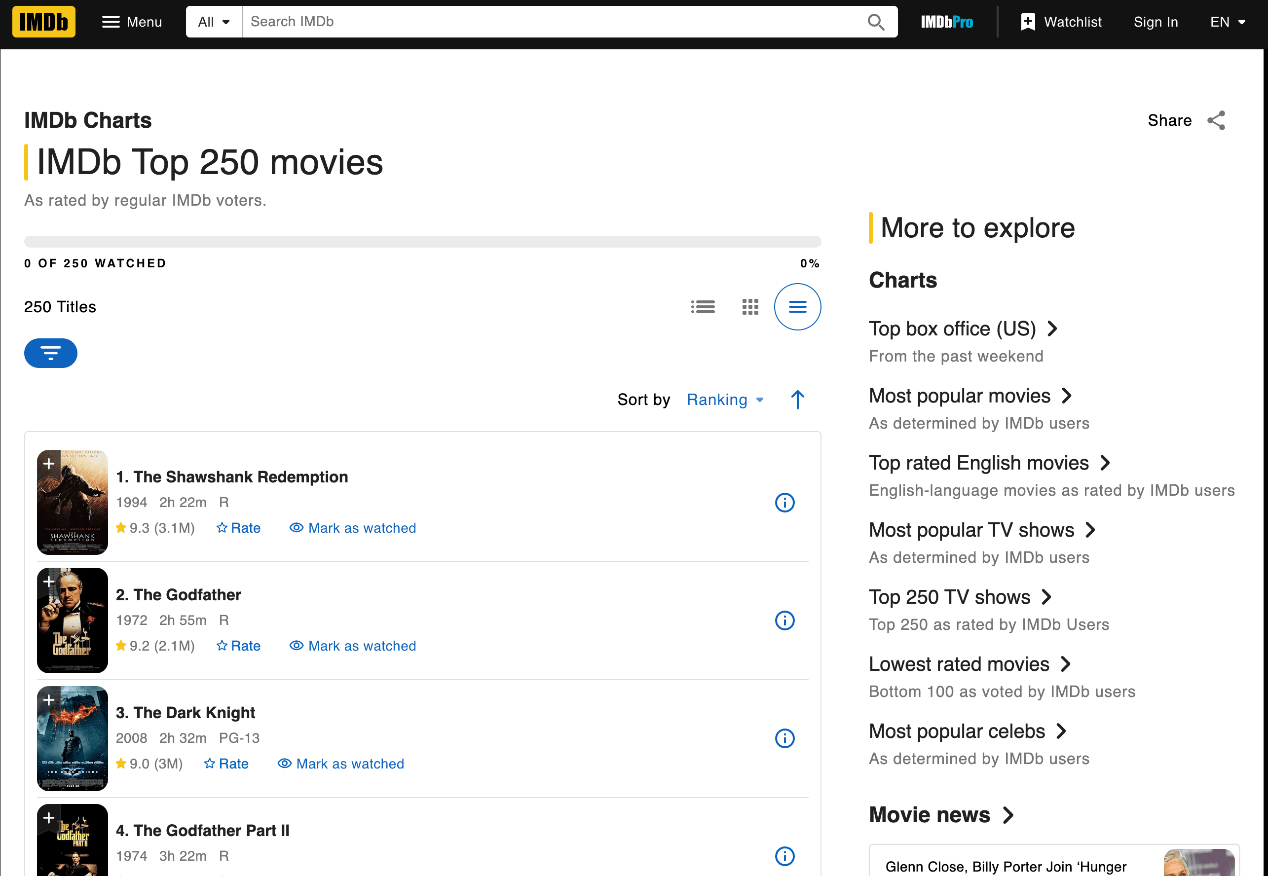Rate The Godfather

pos(239,646)
